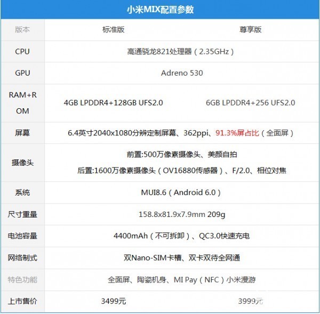Select the 系统 row label

pyautogui.click(x=22, y=192)
